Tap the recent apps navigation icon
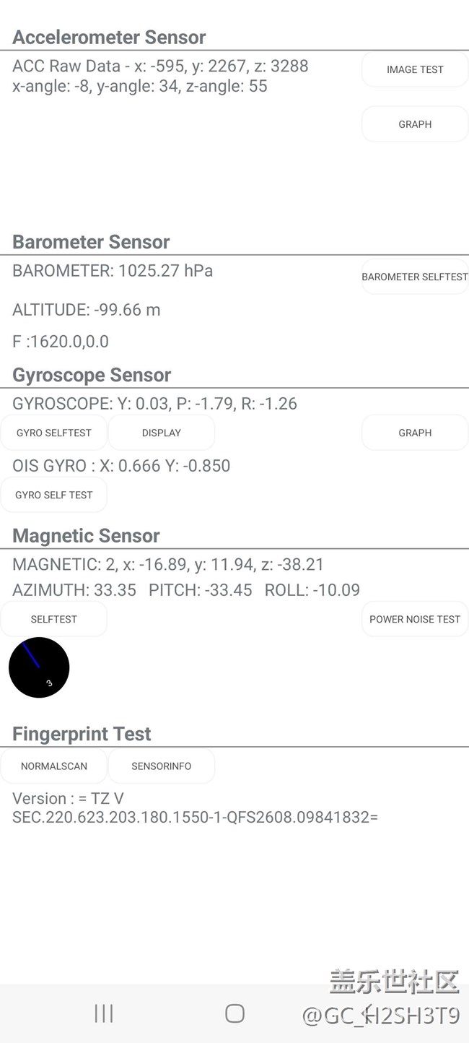Viewport: 469px width, 1043px height. [104, 1013]
